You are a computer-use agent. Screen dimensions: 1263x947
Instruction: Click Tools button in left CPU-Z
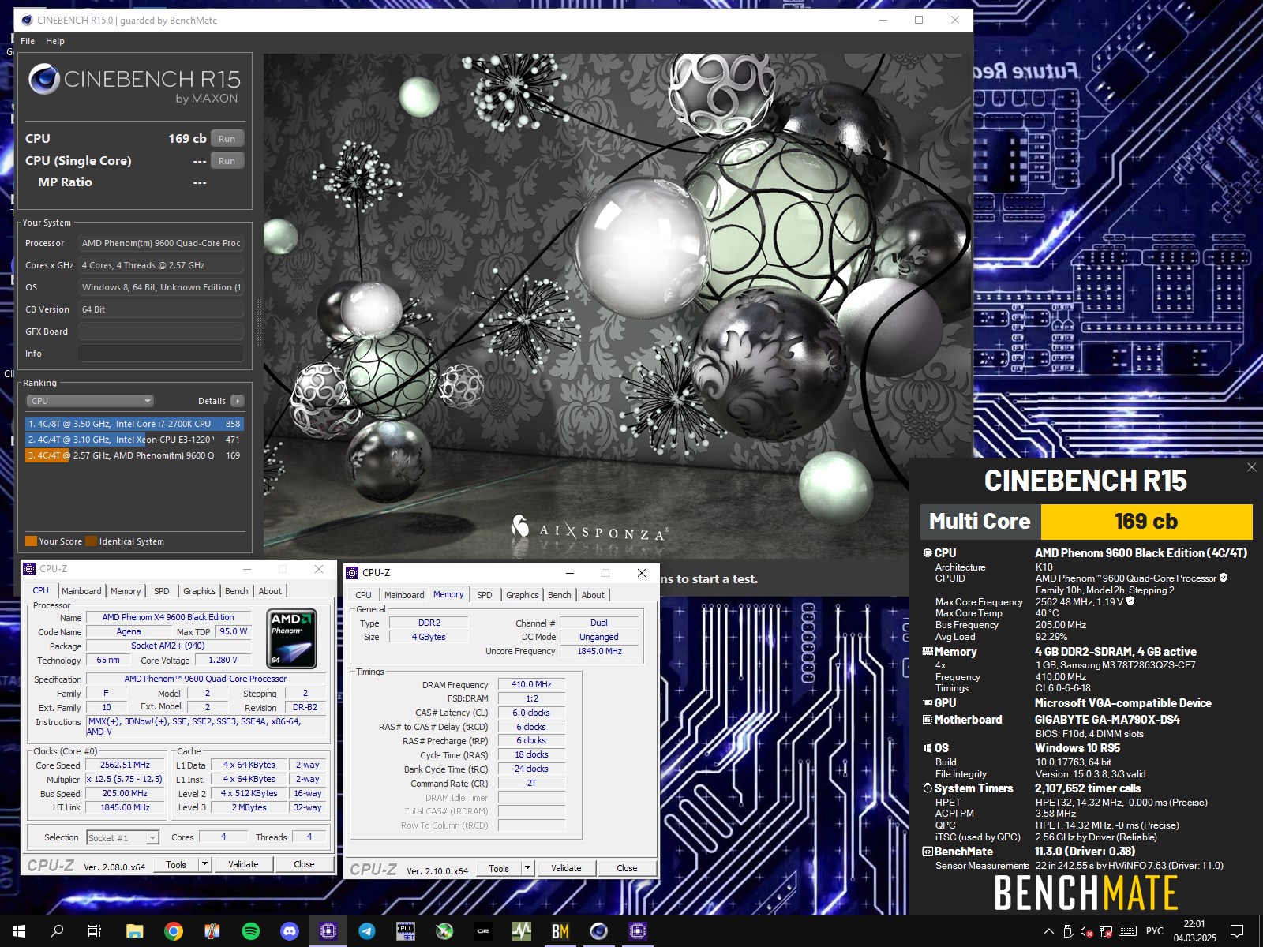coord(176,864)
